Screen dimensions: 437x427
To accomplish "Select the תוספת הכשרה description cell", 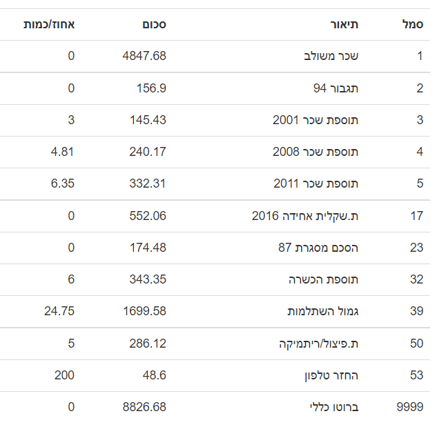I will click(x=324, y=279).
